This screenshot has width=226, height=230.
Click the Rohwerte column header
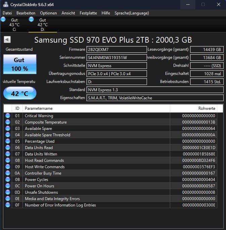click(193, 108)
